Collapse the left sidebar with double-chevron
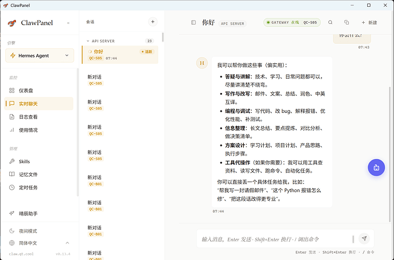394x260 pixels. [68, 23]
